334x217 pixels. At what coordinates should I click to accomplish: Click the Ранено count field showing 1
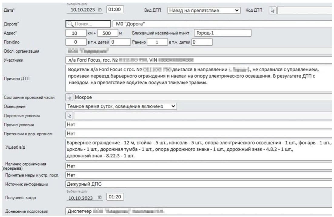[x=157, y=42]
